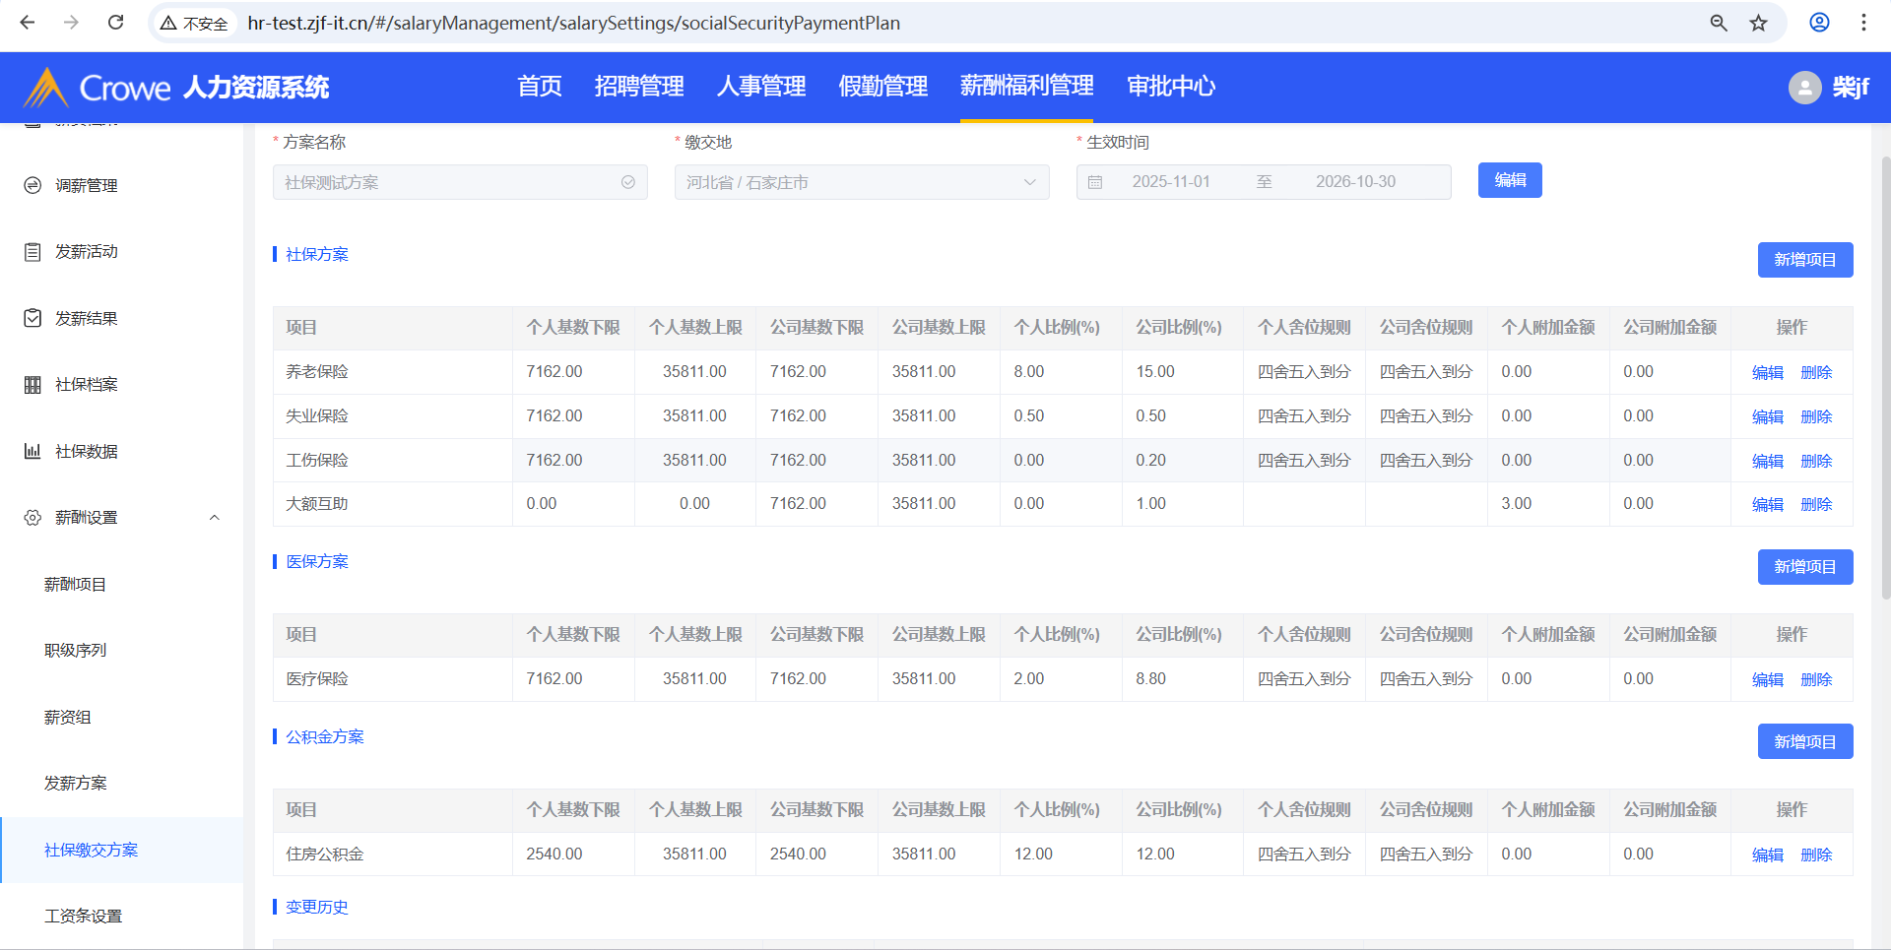Open 工资条设置 in sidebar
The height and width of the screenshot is (950, 1891).
coord(83,917)
